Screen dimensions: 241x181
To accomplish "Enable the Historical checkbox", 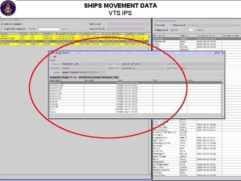I will click(172, 25).
